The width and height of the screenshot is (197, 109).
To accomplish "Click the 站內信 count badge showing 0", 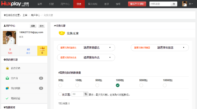I will 41,78.
